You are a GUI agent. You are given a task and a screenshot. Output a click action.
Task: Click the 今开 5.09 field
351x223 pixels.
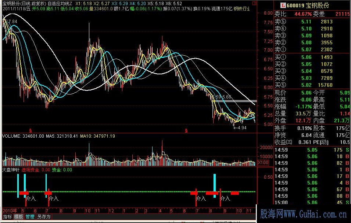[332, 93]
